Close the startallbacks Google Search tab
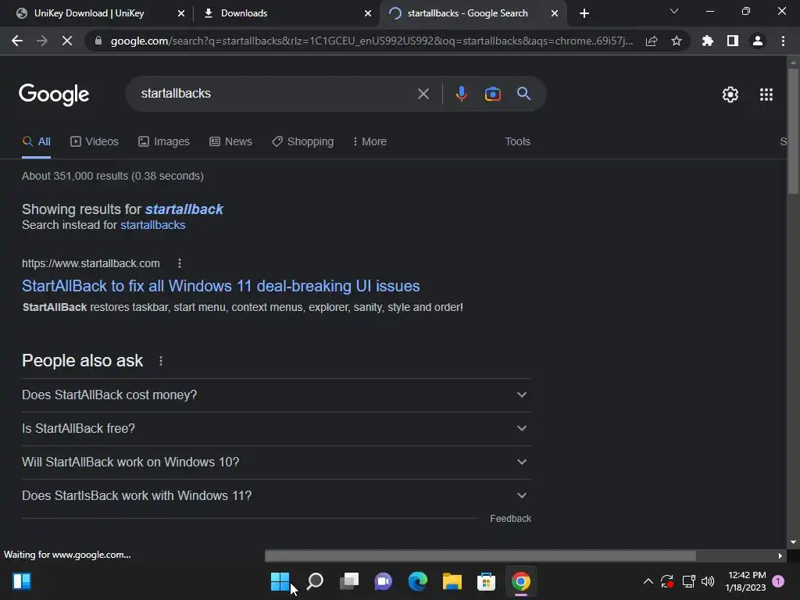This screenshot has width=800, height=600. 554,13
